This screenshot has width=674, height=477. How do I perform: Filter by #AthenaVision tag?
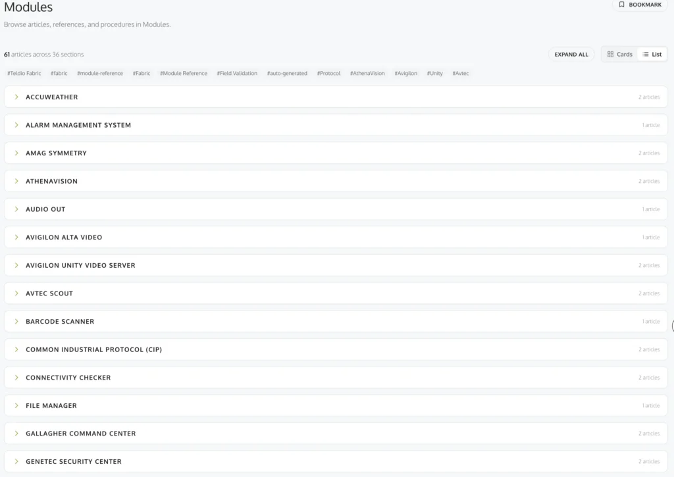367,74
